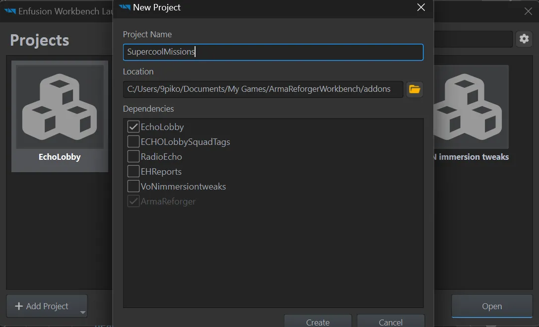Click the immersion tweaks project label
539x327 pixels.
(472, 157)
